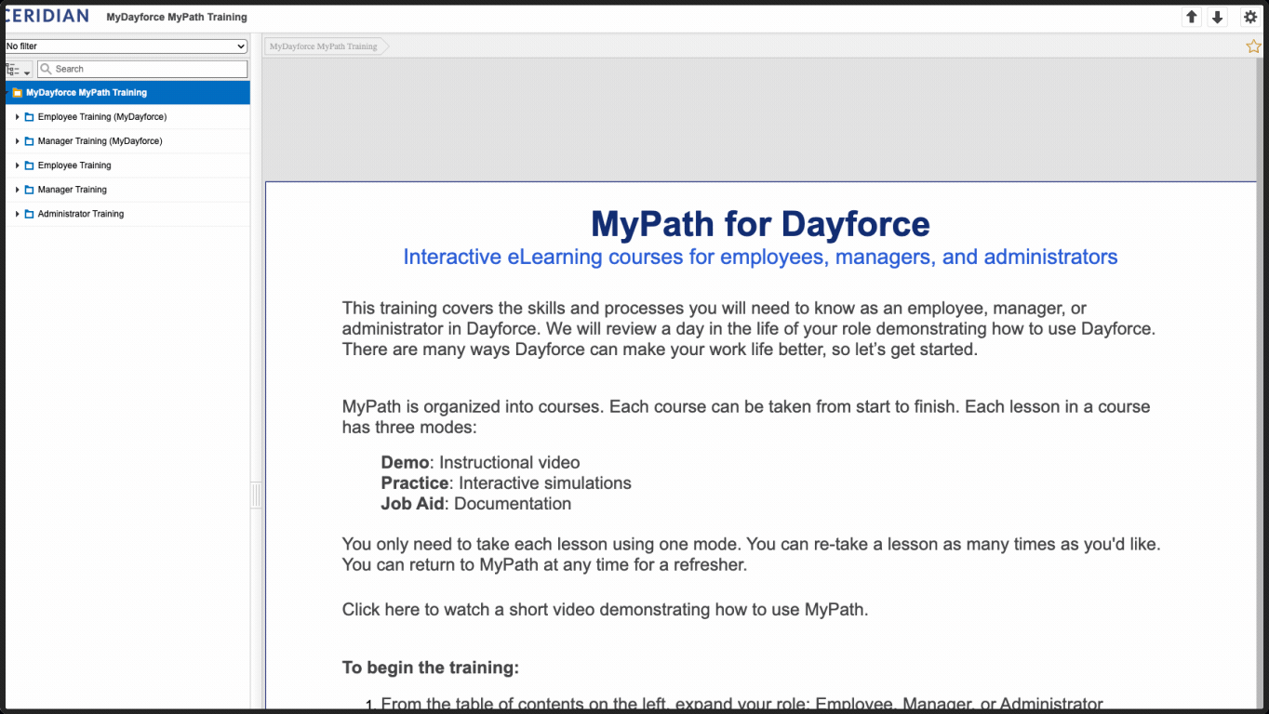This screenshot has height=714, width=1269.
Task: Expand the Administrator Training node arrow
Action: 17,214
